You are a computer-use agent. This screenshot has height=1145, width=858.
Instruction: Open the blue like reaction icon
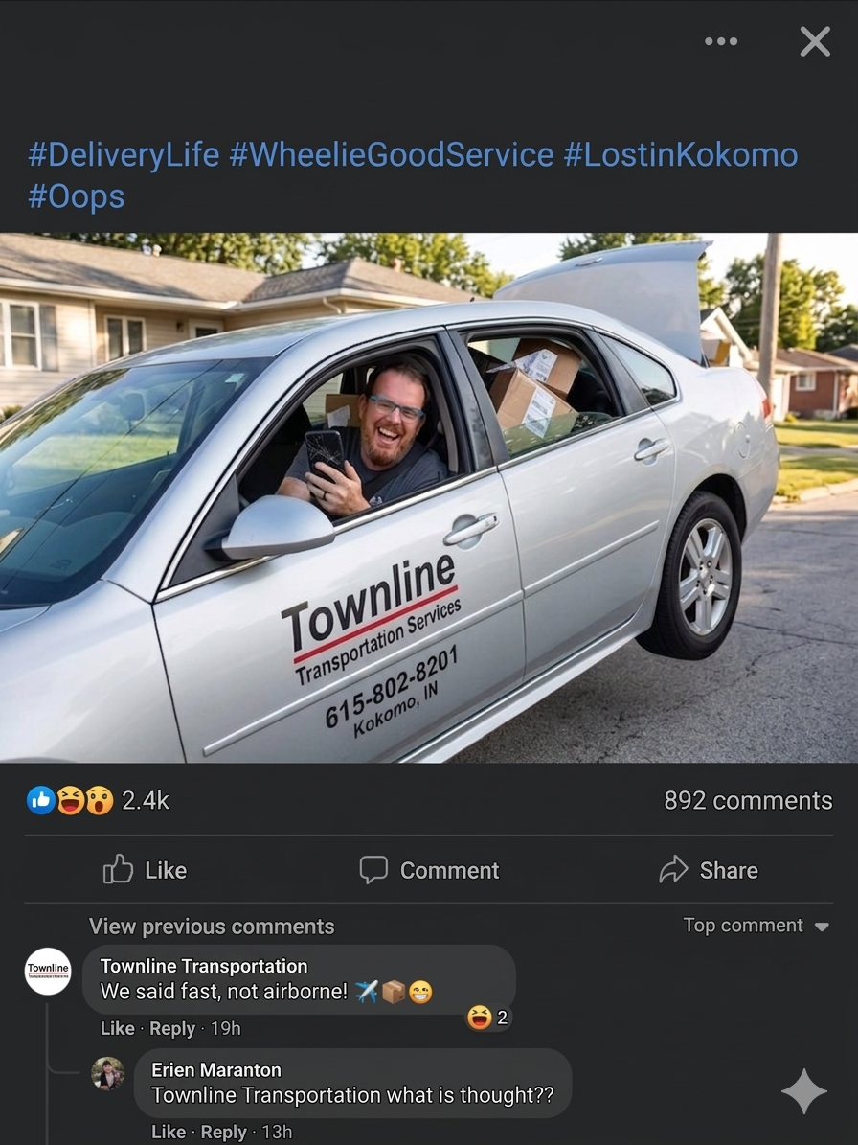point(41,800)
